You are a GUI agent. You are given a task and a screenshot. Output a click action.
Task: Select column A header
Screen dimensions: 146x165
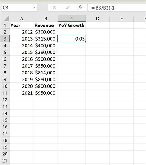pyautogui.click(x=22, y=18)
